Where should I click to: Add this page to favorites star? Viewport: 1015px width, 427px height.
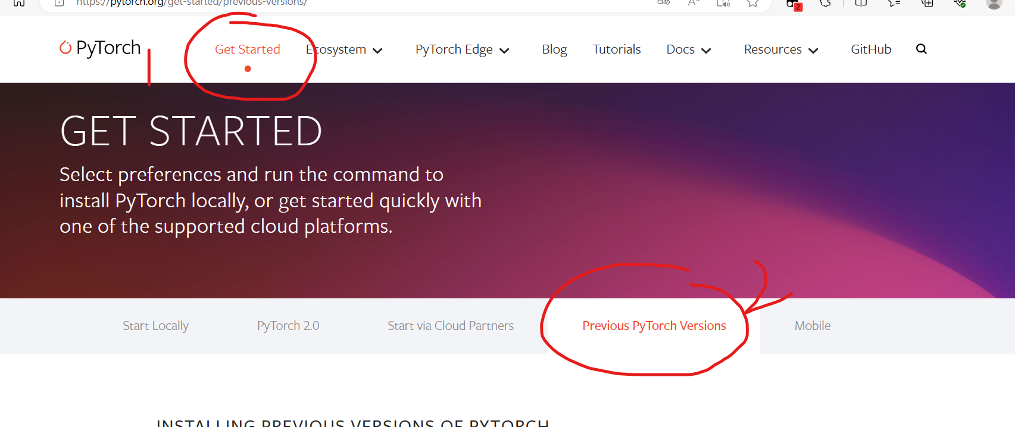753,3
